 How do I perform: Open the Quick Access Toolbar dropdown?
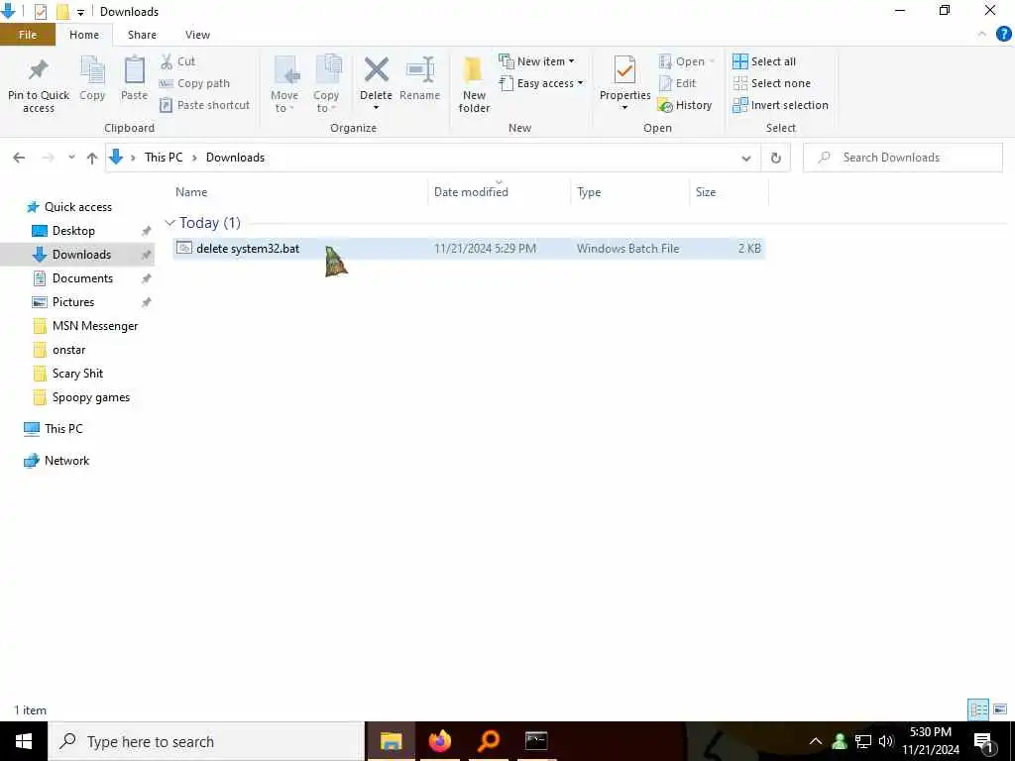click(80, 12)
